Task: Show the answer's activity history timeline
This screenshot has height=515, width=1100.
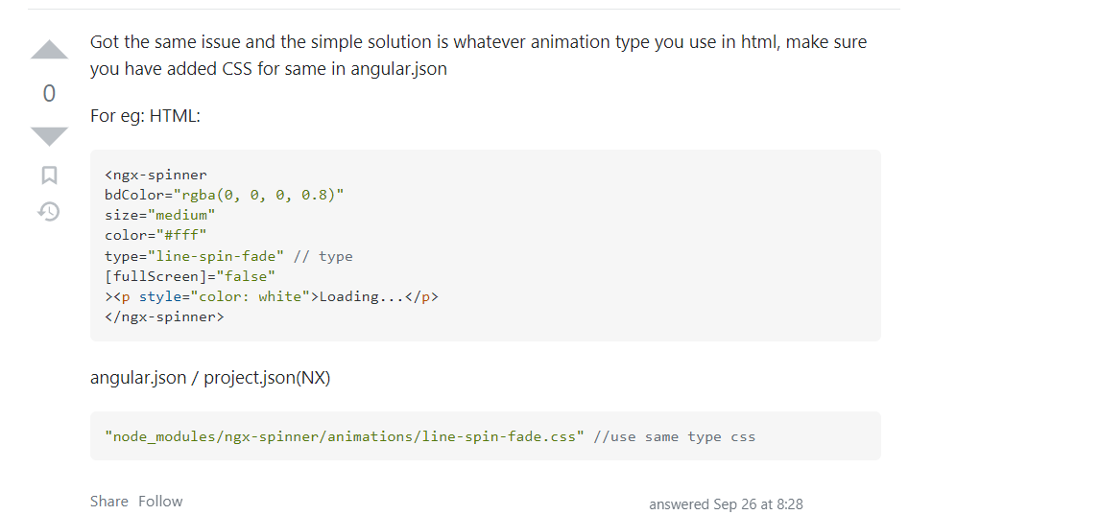Action: pyautogui.click(x=49, y=211)
